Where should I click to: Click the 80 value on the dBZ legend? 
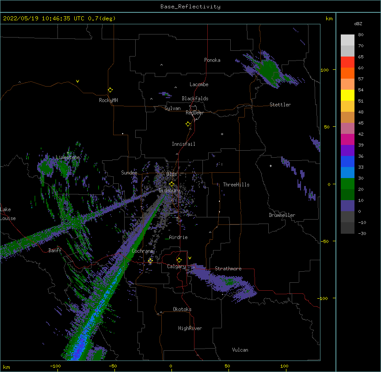[x=361, y=35]
